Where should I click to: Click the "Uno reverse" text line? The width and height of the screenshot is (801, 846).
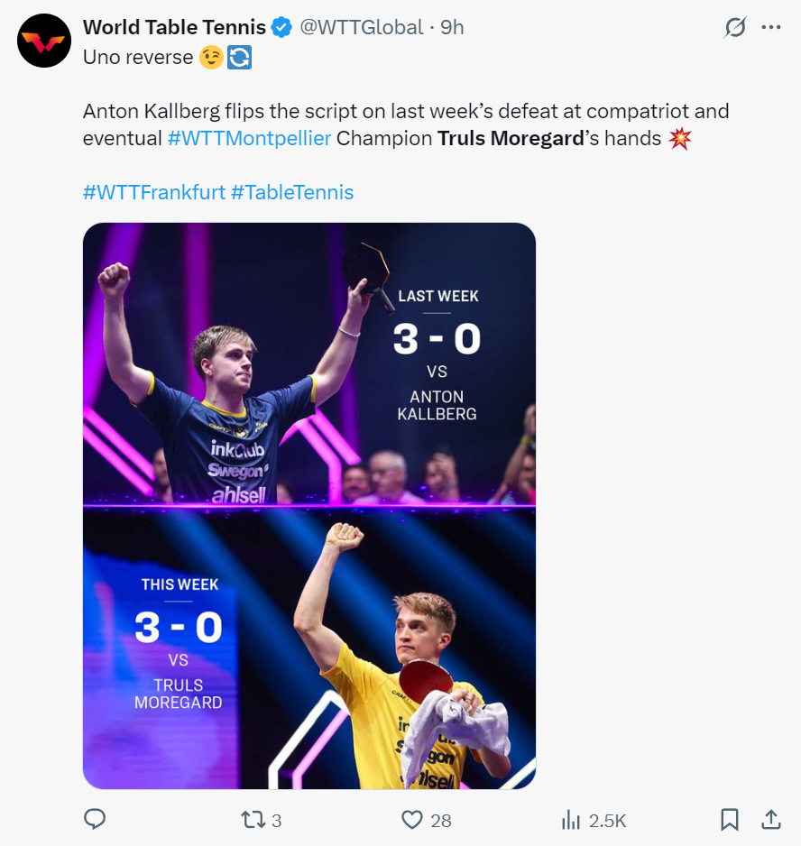[139, 57]
